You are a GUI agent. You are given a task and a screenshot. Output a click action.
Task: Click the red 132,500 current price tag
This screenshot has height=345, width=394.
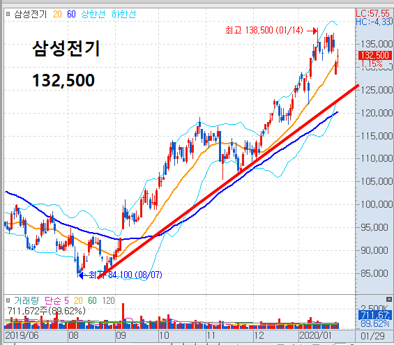[375, 55]
